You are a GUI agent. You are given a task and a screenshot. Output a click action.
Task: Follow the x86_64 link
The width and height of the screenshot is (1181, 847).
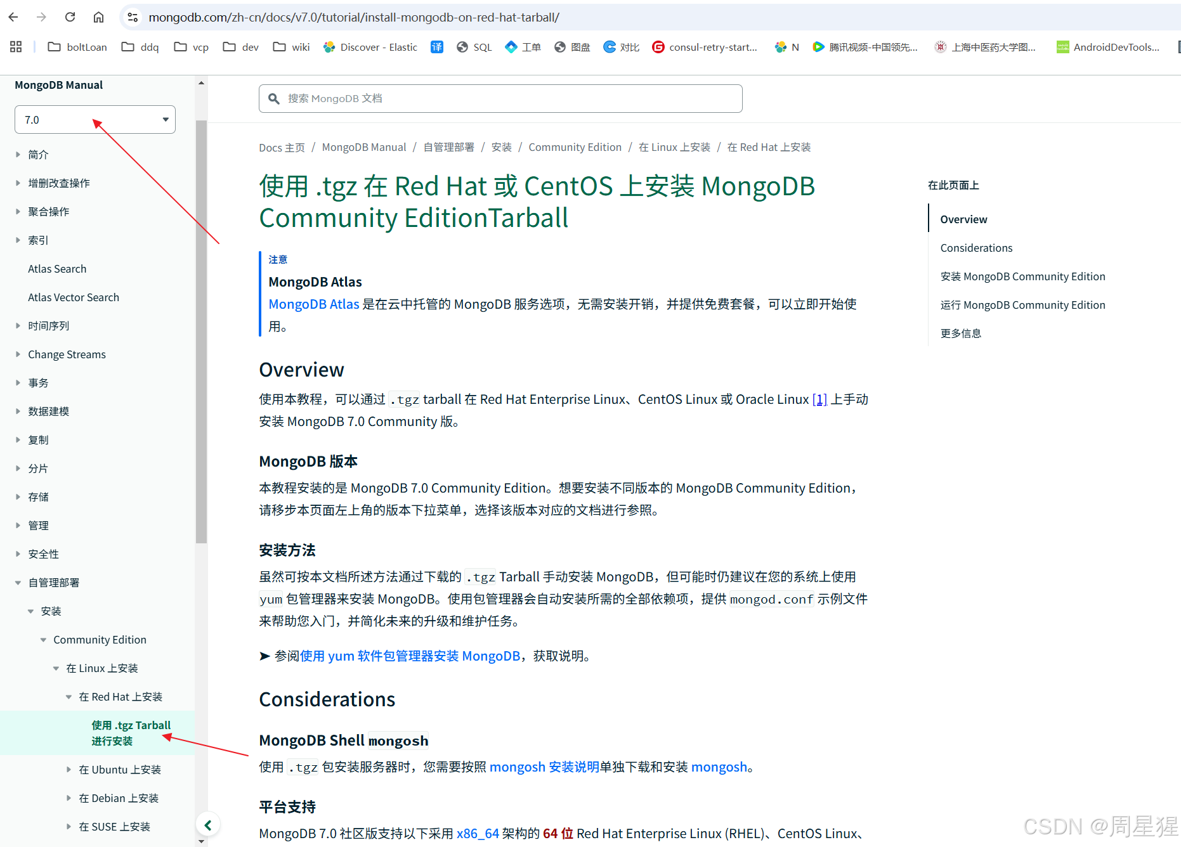[x=478, y=834]
